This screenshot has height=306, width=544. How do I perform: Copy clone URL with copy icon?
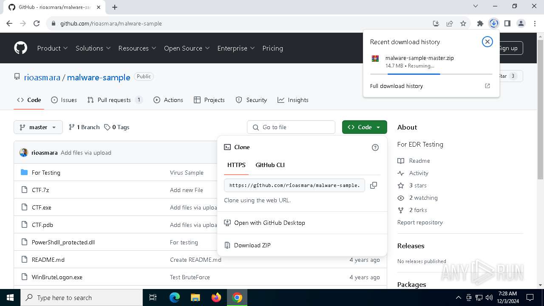click(x=374, y=185)
